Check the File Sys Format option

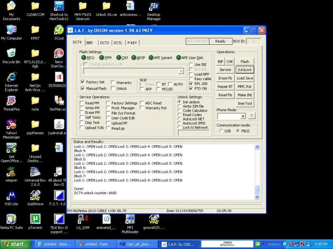(108, 113)
